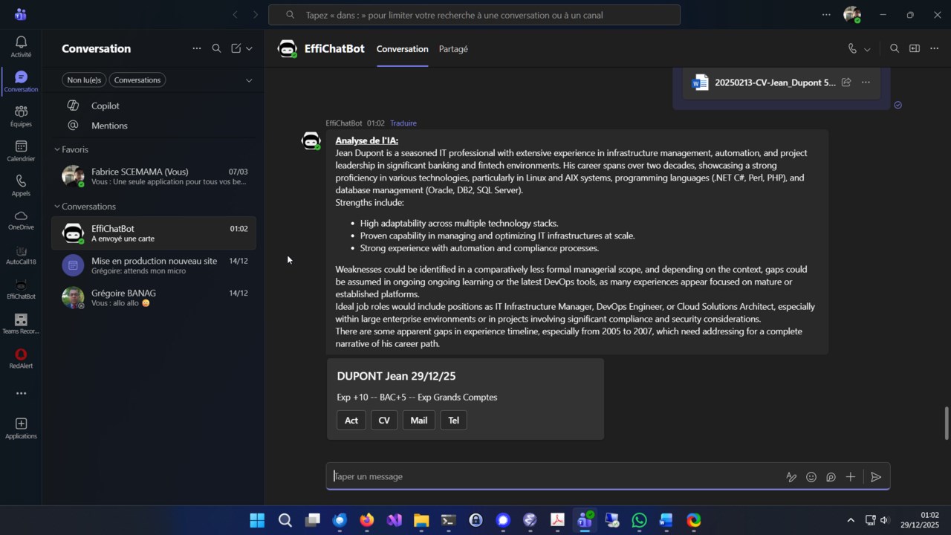The width and height of the screenshot is (951, 535).
Task: Open the Activité notifications bell
Action: (21, 47)
